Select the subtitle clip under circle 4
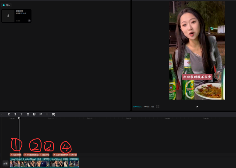The width and height of the screenshot is (236, 168). pos(60,155)
